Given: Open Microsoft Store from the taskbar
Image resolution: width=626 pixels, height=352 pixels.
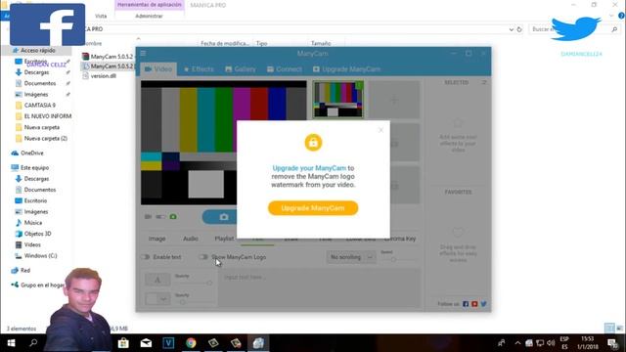Looking at the screenshot, I should tap(123, 343).
